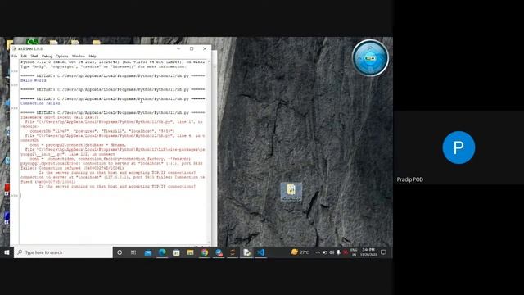Maximize the IDLE Shell window
Screen dimensions: 524x295
[192, 49]
